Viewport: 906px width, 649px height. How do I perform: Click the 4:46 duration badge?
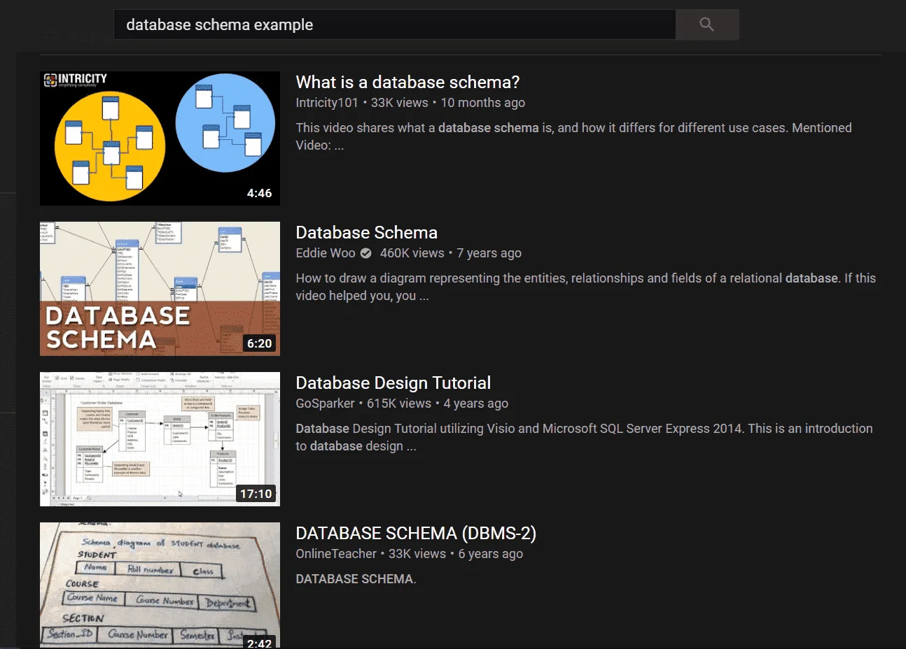click(x=259, y=193)
